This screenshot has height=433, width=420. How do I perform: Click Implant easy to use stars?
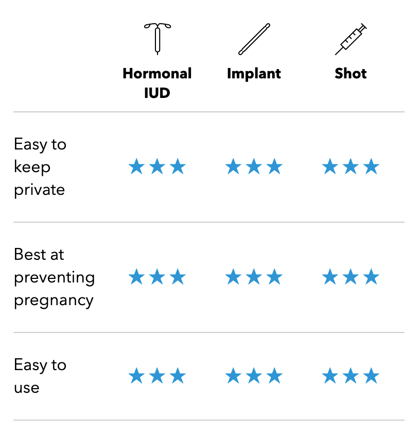point(254,376)
